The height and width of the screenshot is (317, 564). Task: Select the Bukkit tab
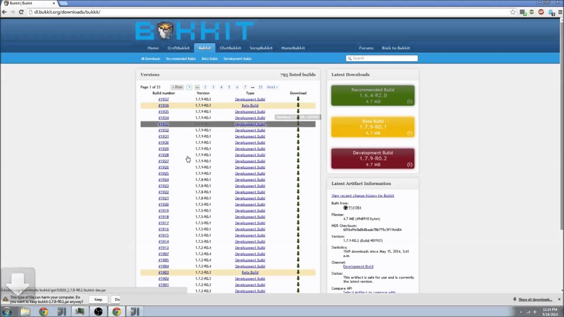tap(204, 48)
